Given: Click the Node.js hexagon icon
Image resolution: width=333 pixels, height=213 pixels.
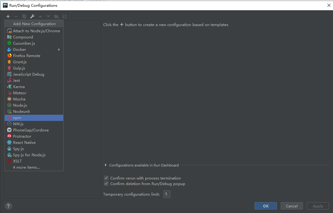Looking at the screenshot, I should [x=9, y=105].
